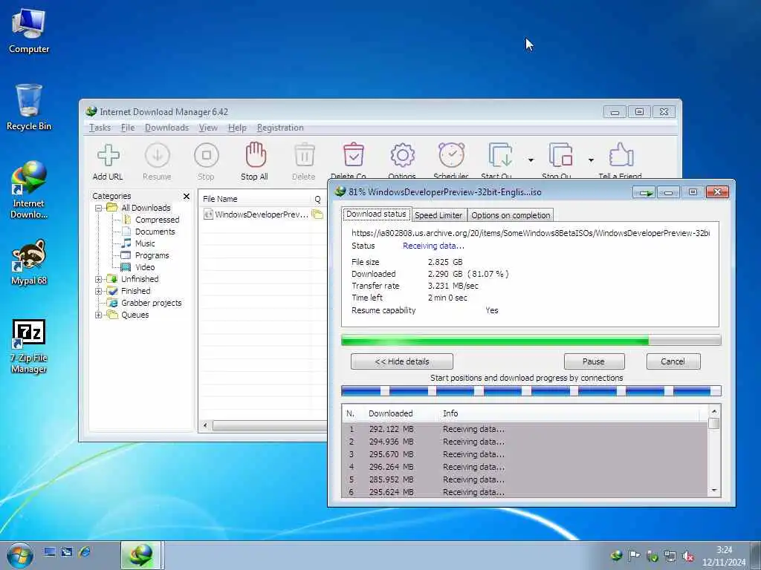Open the Stop Queue dropdown arrow
Screen dimensions: 761x570
[591, 160]
